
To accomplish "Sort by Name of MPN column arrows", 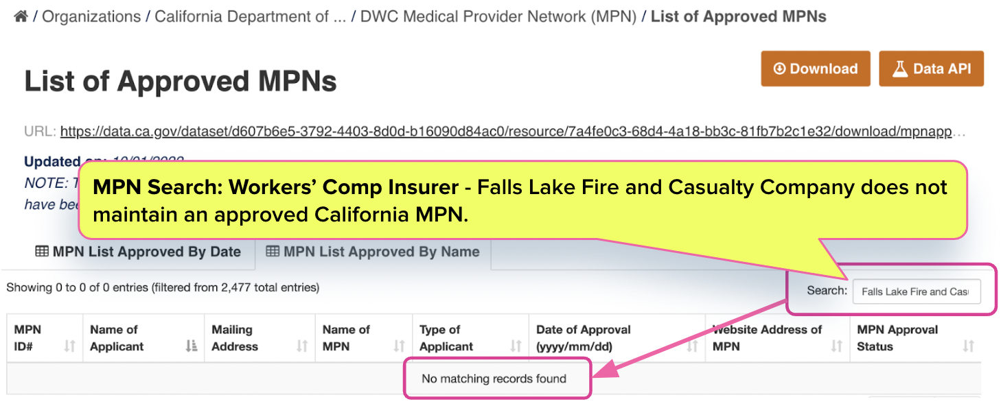I will (x=399, y=347).
